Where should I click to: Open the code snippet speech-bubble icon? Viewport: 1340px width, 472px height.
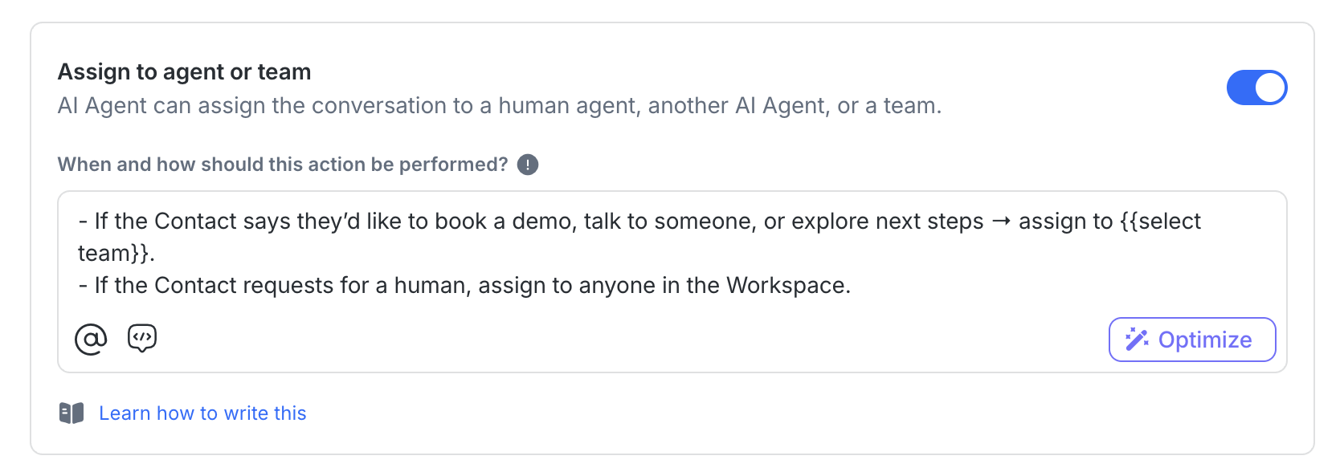[x=142, y=338]
